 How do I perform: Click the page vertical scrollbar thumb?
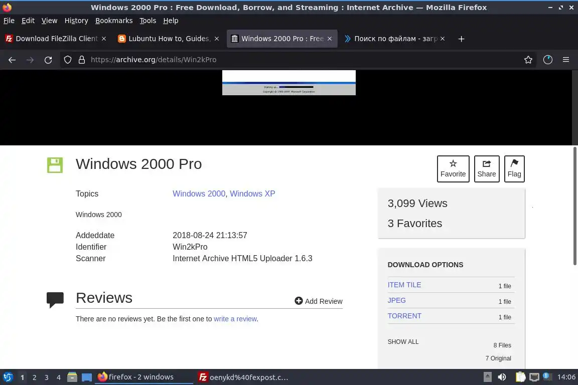574,206
